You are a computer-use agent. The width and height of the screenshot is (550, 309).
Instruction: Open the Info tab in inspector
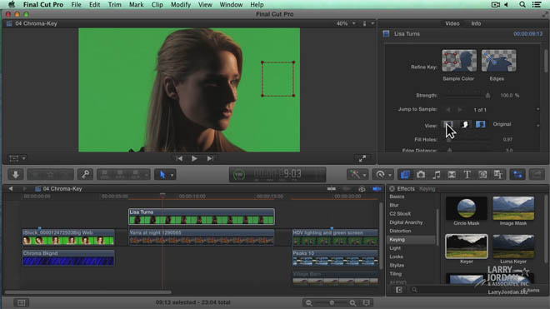(476, 23)
